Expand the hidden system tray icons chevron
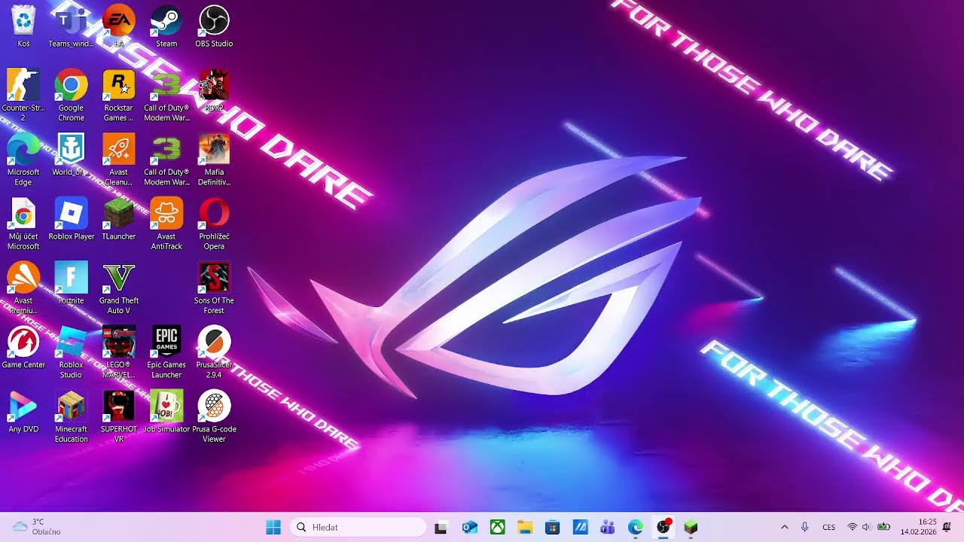 click(784, 527)
